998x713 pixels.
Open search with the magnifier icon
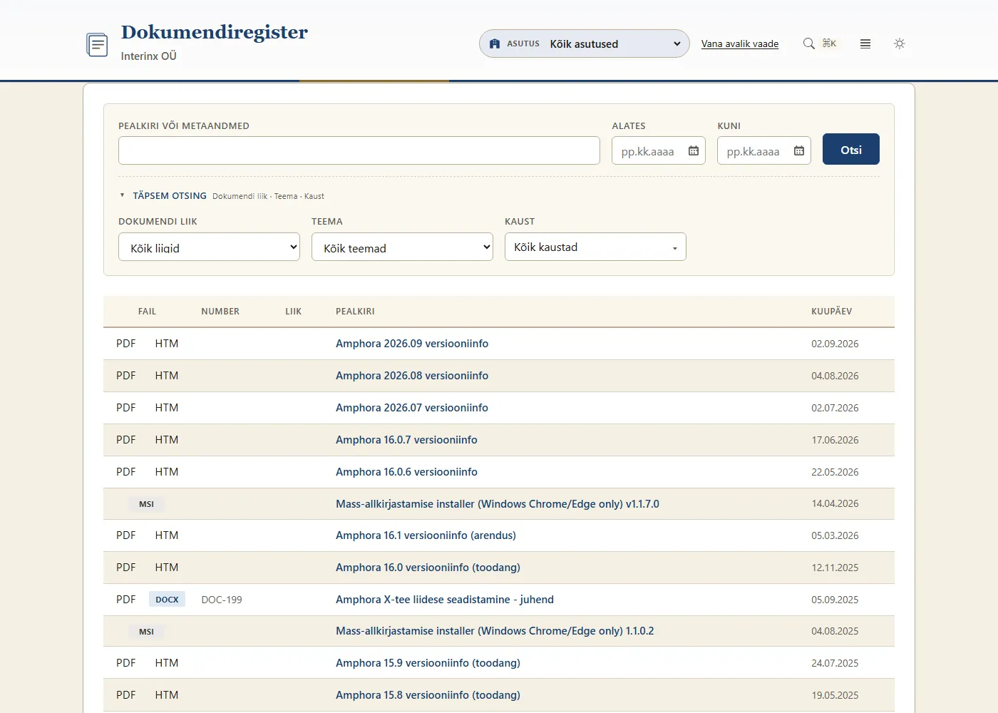pos(809,43)
